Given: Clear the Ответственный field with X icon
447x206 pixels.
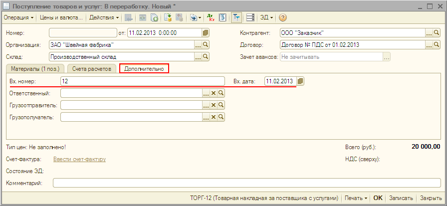Looking at the screenshot, I should 214,93.
